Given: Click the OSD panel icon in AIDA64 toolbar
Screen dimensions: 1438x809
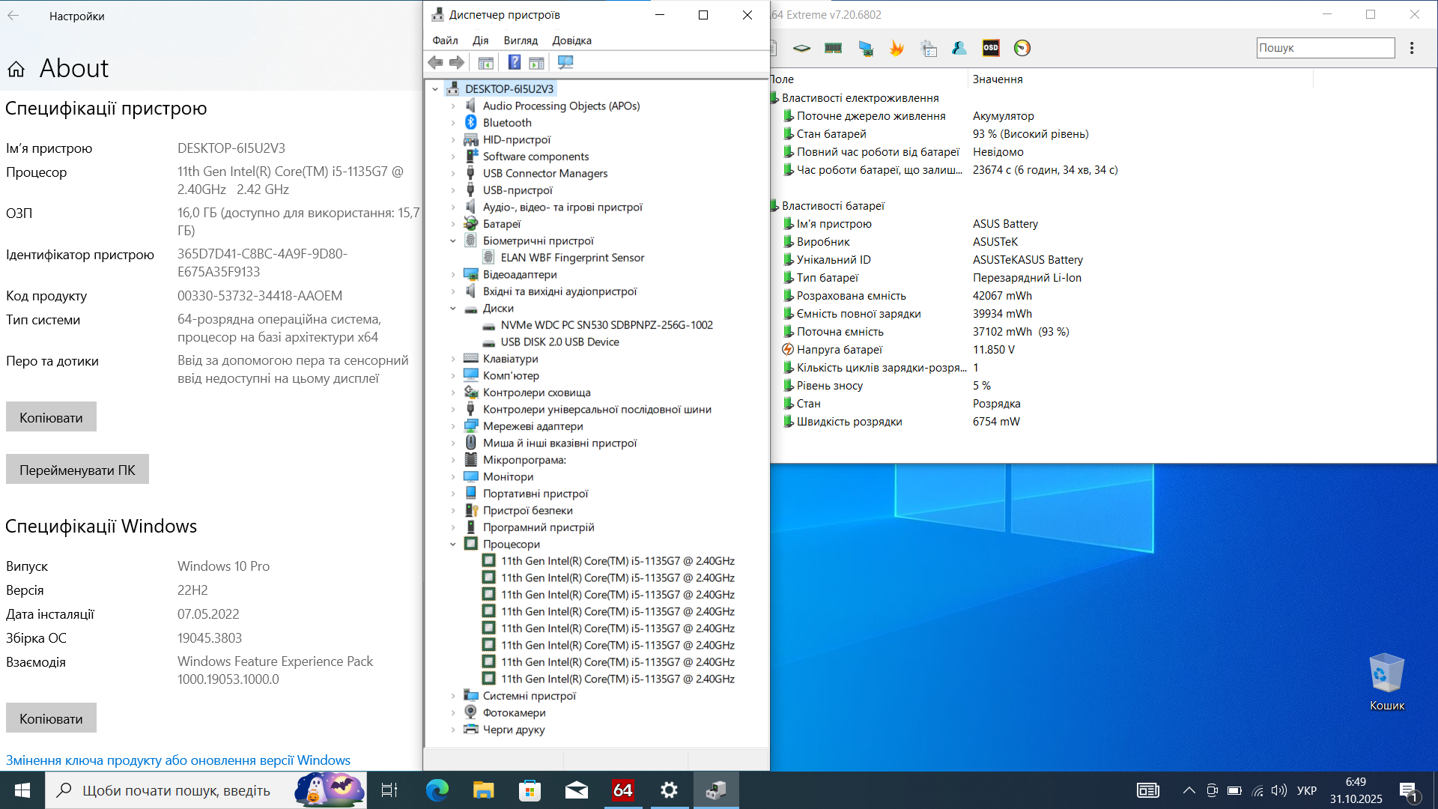Looking at the screenshot, I should (990, 48).
